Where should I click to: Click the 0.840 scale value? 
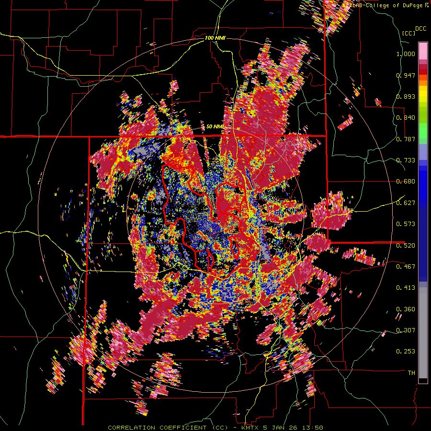click(406, 118)
